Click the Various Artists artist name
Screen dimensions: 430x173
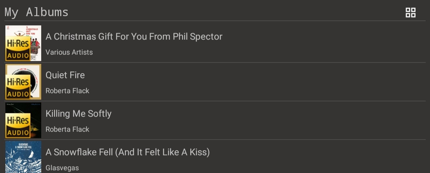coord(69,52)
